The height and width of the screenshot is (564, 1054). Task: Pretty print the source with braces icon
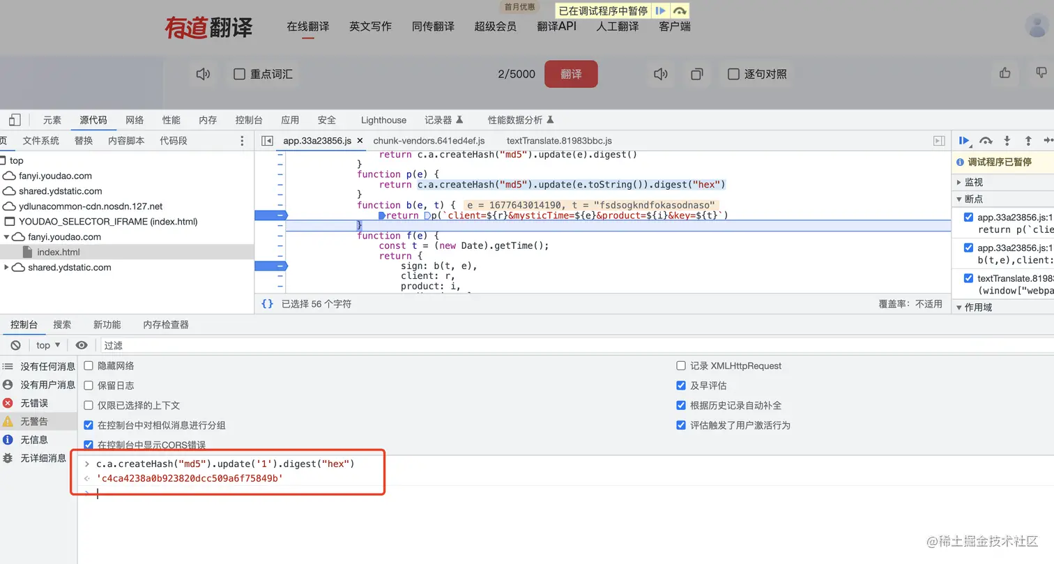pos(267,304)
